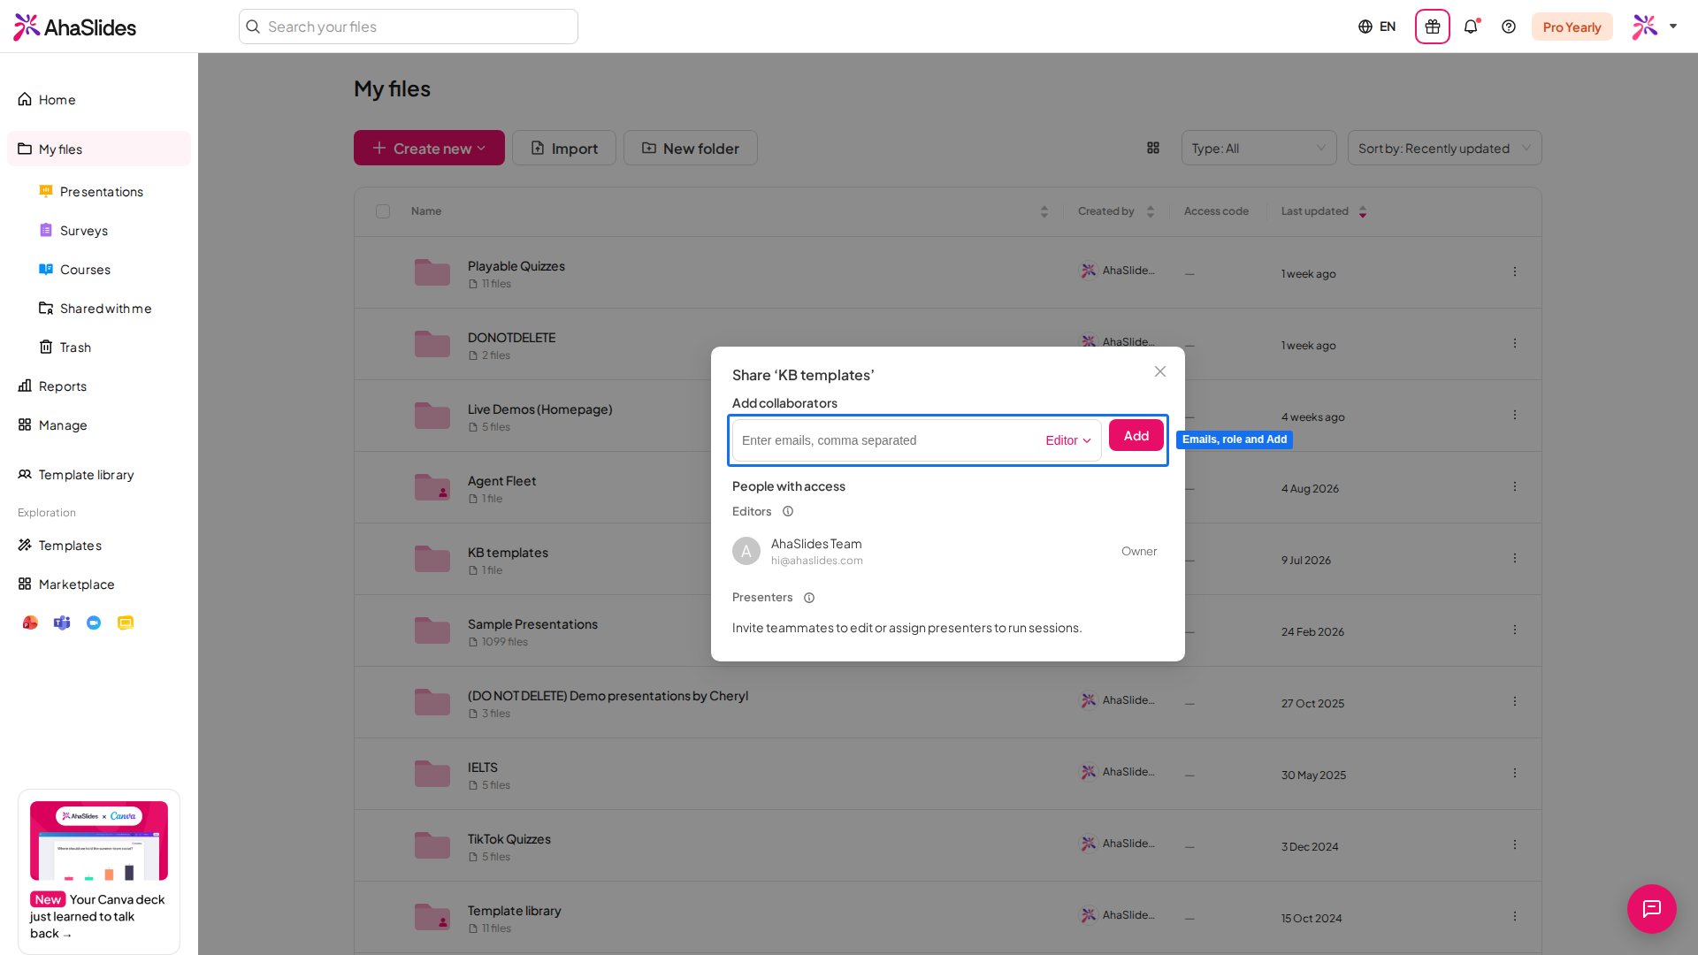Go to Home in the sidebar
Image resolution: width=1698 pixels, height=955 pixels.
tap(99, 100)
